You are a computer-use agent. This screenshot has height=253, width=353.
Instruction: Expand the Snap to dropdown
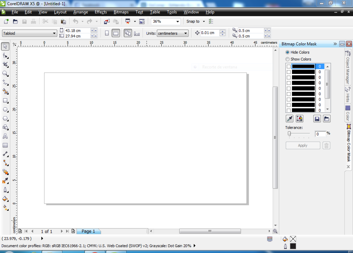coord(204,21)
